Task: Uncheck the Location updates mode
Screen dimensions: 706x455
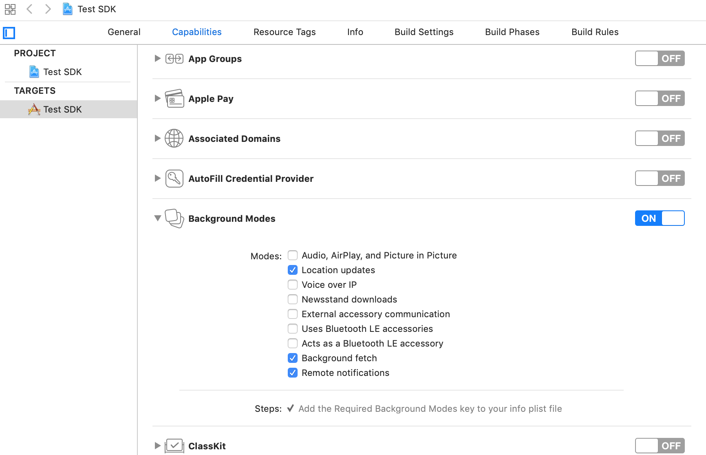Action: coord(293,270)
